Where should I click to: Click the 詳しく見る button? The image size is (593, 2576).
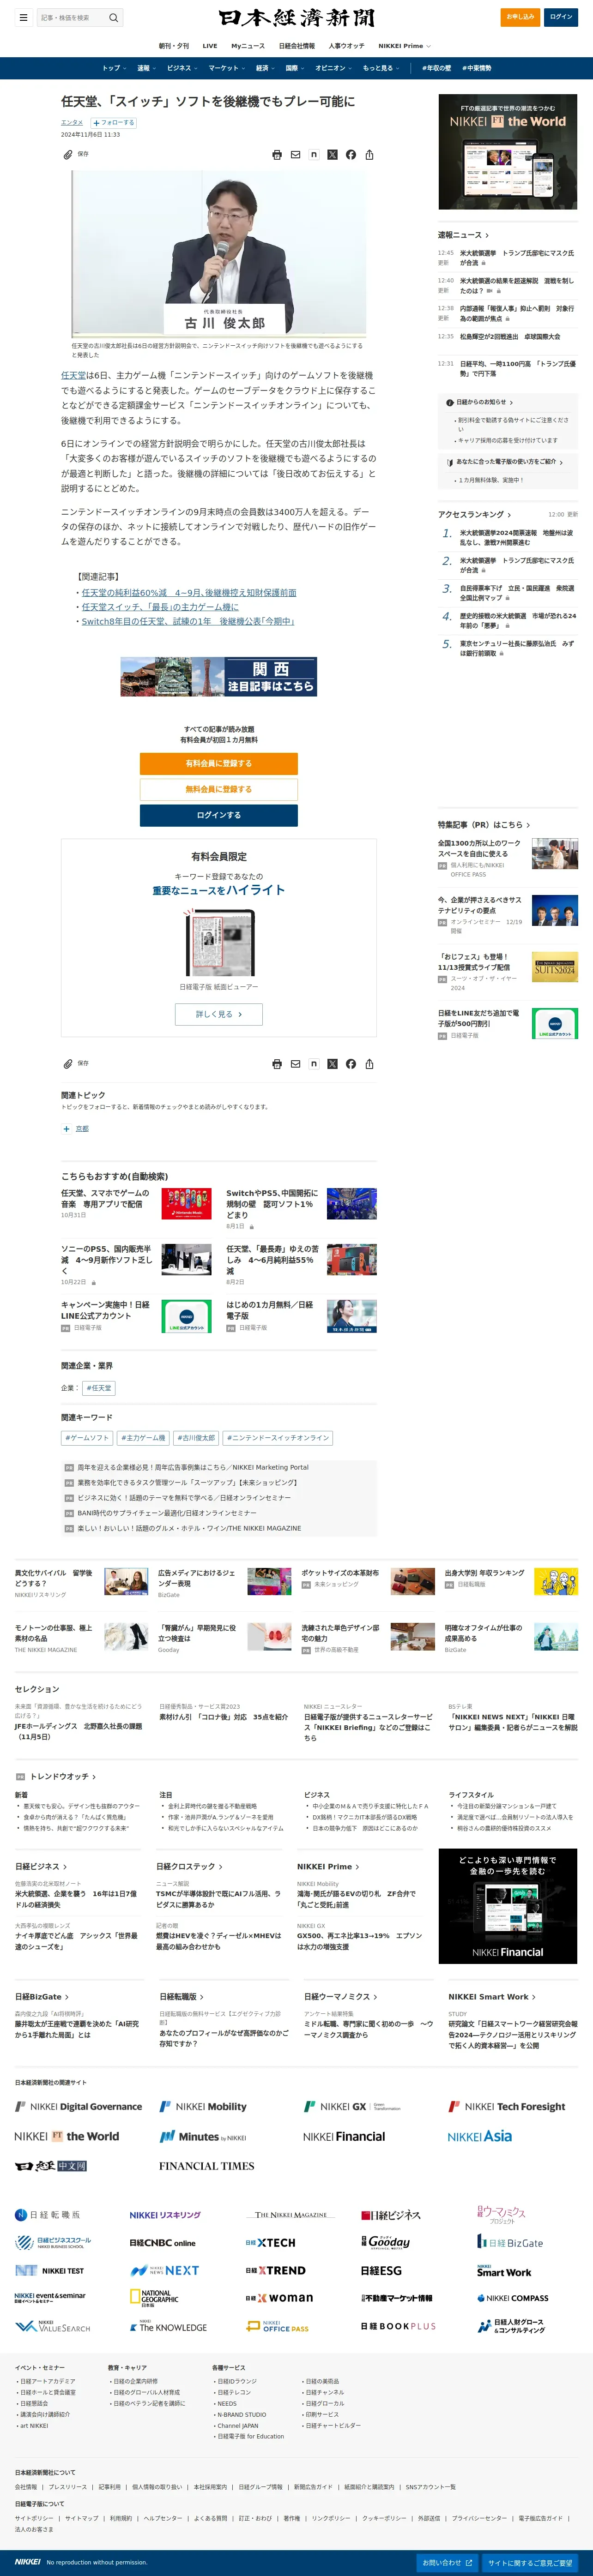[x=219, y=1014]
